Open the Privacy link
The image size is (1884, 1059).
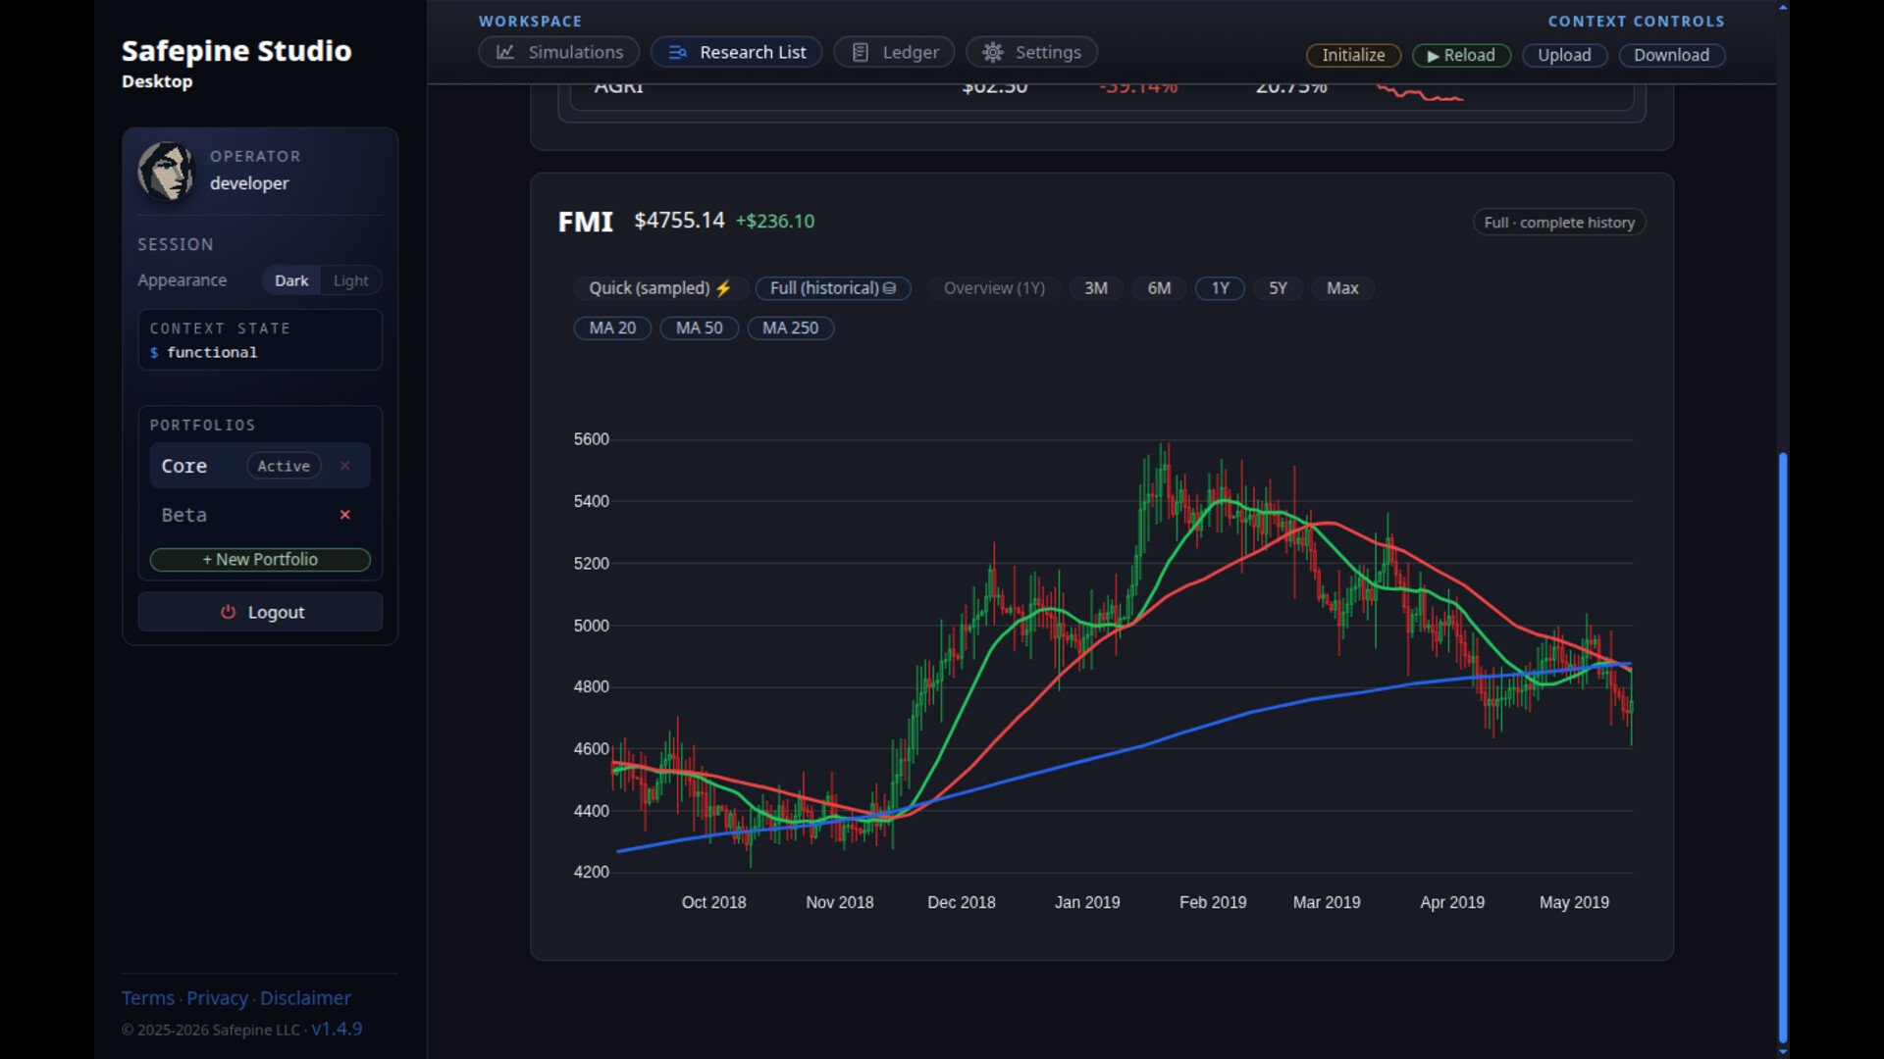[217, 998]
